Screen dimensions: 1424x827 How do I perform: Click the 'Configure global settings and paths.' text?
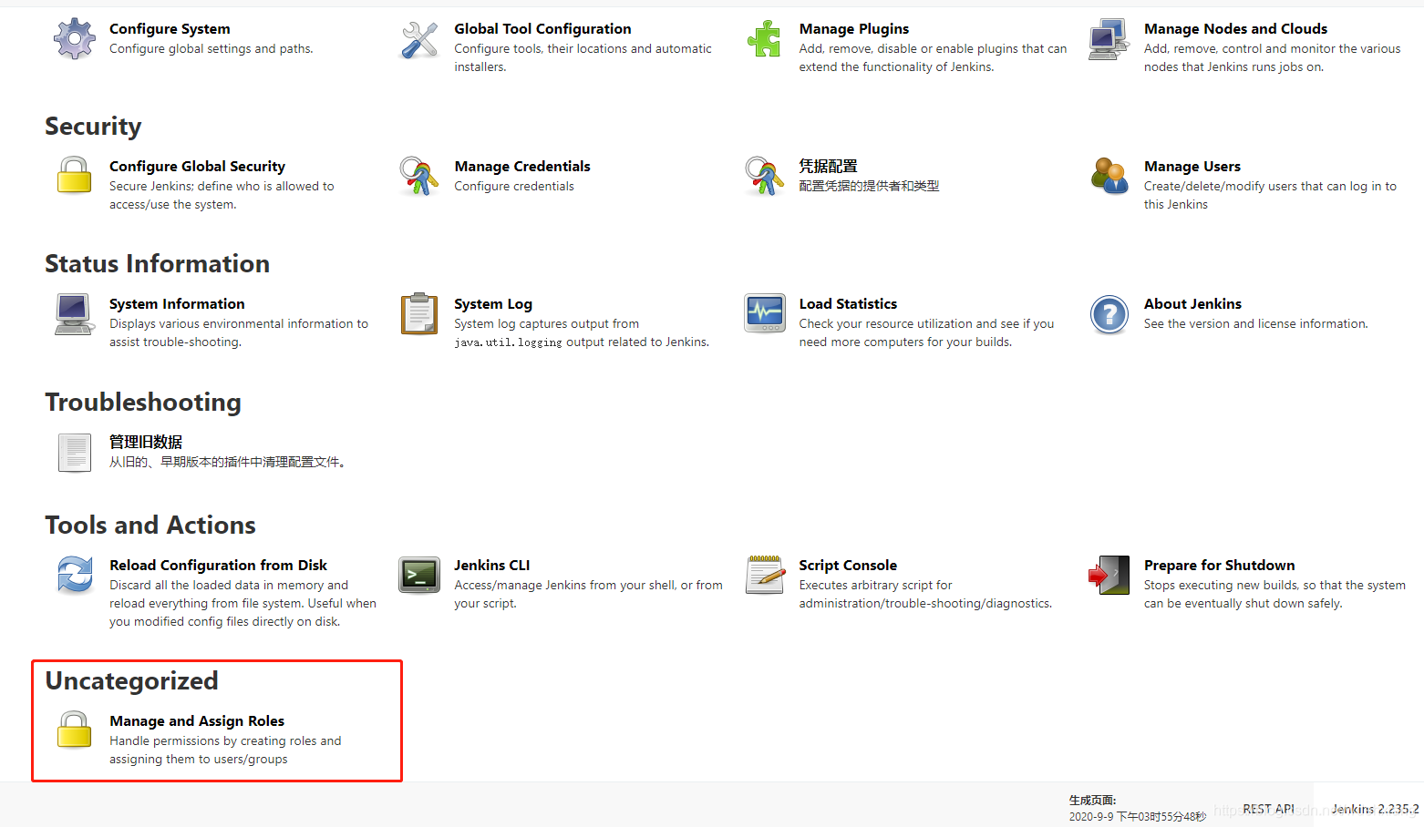pos(211,49)
